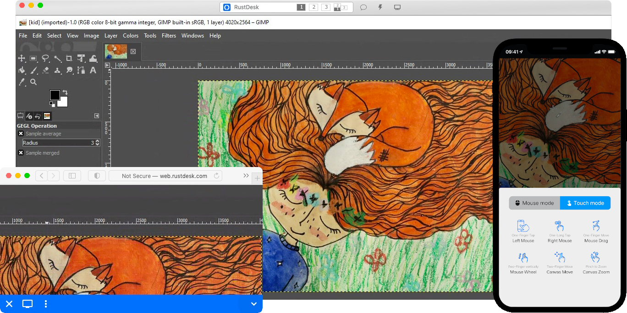Viewport: 627px width, 313px height.
Task: Switch the phone to Touch mode
Action: coord(585,203)
